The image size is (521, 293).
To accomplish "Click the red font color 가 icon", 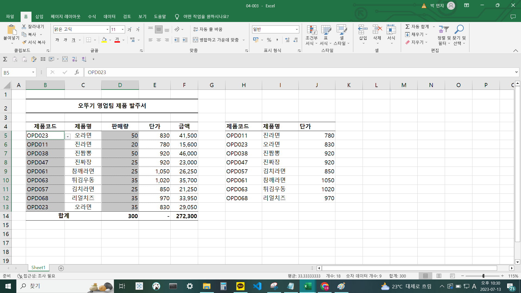I will tap(117, 40).
